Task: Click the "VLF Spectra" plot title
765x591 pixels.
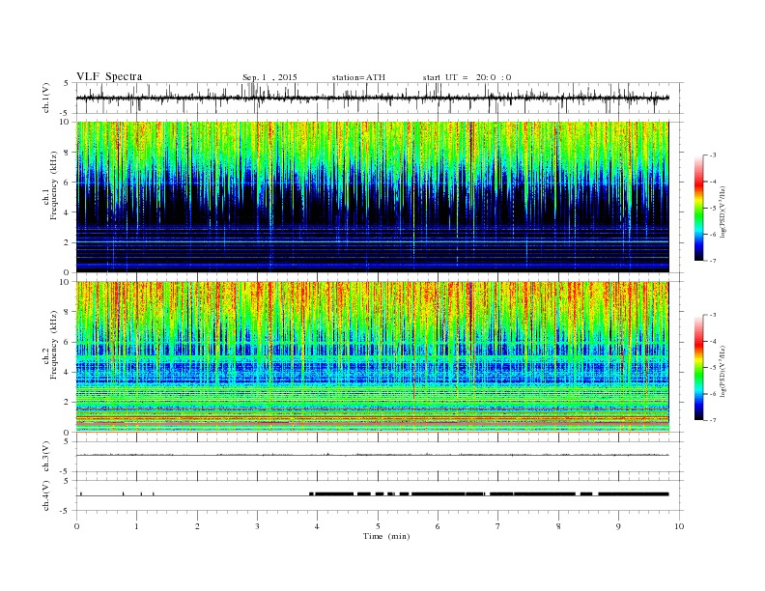Action: 109,76
